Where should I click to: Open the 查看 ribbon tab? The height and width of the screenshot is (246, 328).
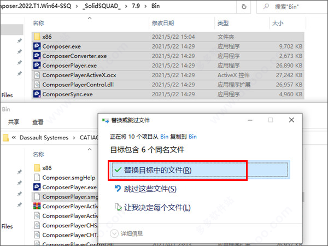[38, 122]
